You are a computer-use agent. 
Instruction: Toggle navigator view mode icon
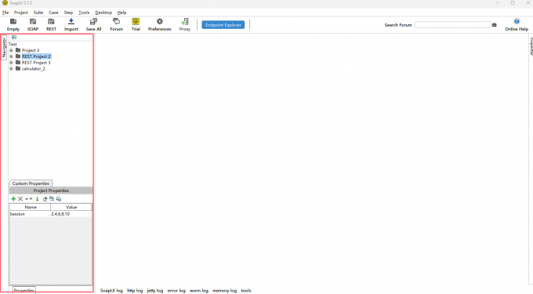[x=14, y=38]
